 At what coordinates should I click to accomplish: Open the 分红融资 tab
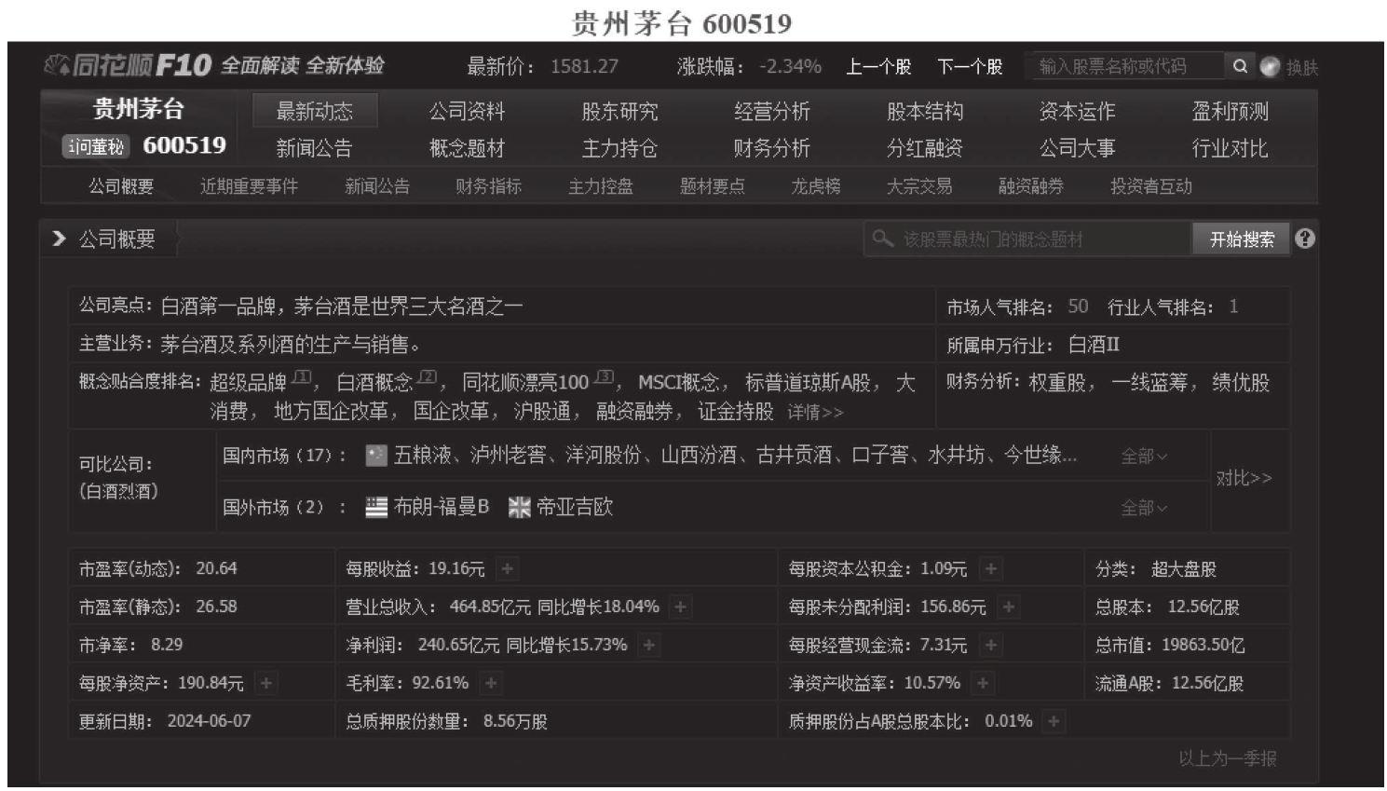pos(925,148)
